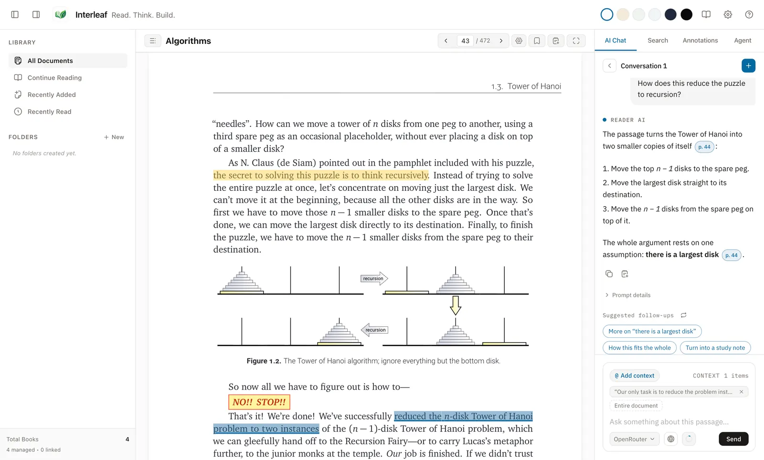Open reader view settings gear in document toolbar
This screenshot has height=460, width=764.
519,41
